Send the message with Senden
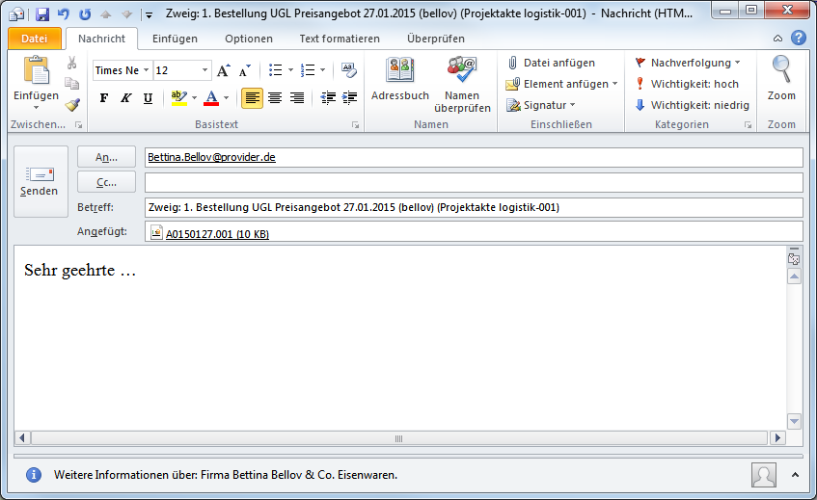The image size is (817, 500). click(x=41, y=181)
